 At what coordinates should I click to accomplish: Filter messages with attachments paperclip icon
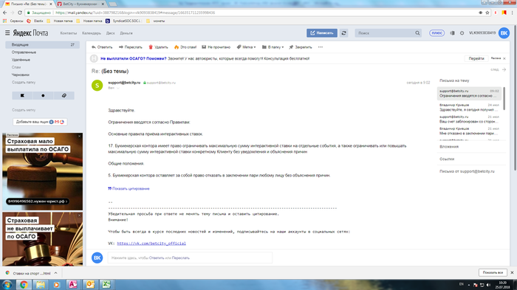(x=64, y=96)
